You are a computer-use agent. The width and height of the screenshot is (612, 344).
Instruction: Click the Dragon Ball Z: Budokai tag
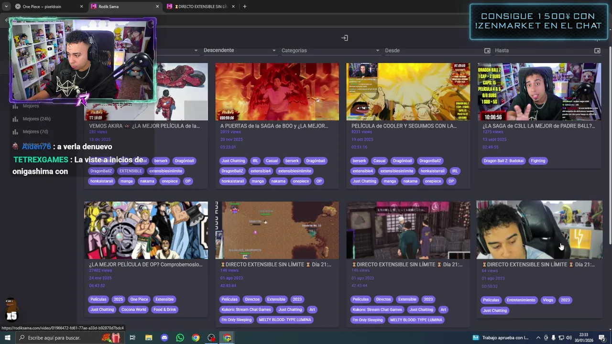503,161
